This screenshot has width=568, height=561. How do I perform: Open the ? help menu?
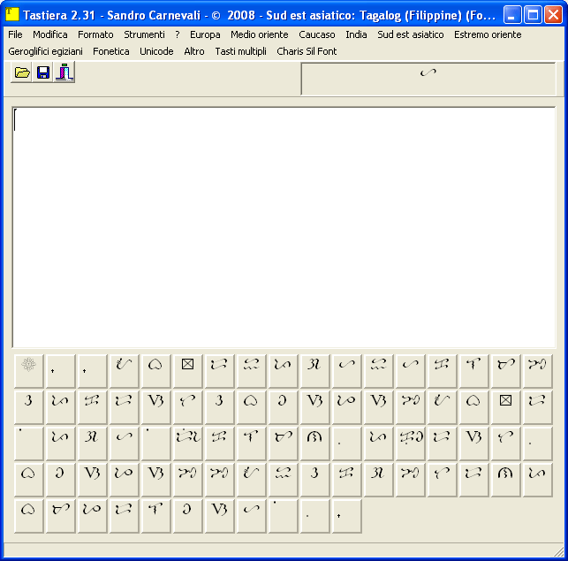tap(178, 34)
